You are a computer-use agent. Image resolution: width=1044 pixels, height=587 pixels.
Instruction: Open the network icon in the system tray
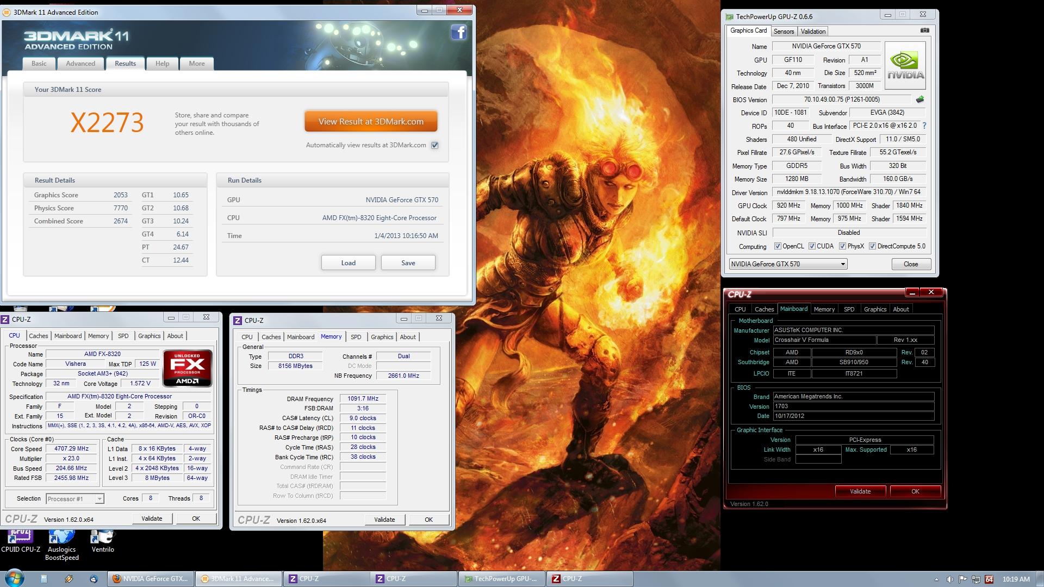pyautogui.click(x=976, y=579)
